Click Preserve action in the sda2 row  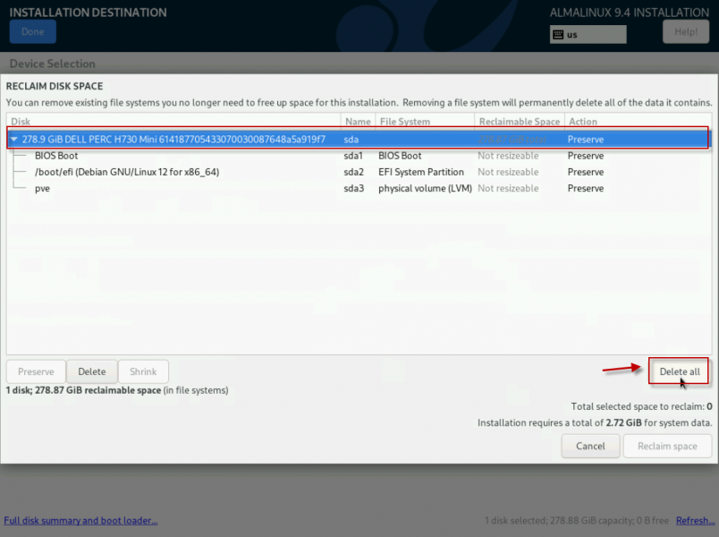tap(586, 172)
